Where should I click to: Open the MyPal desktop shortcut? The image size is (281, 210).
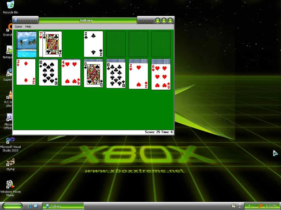10,164
